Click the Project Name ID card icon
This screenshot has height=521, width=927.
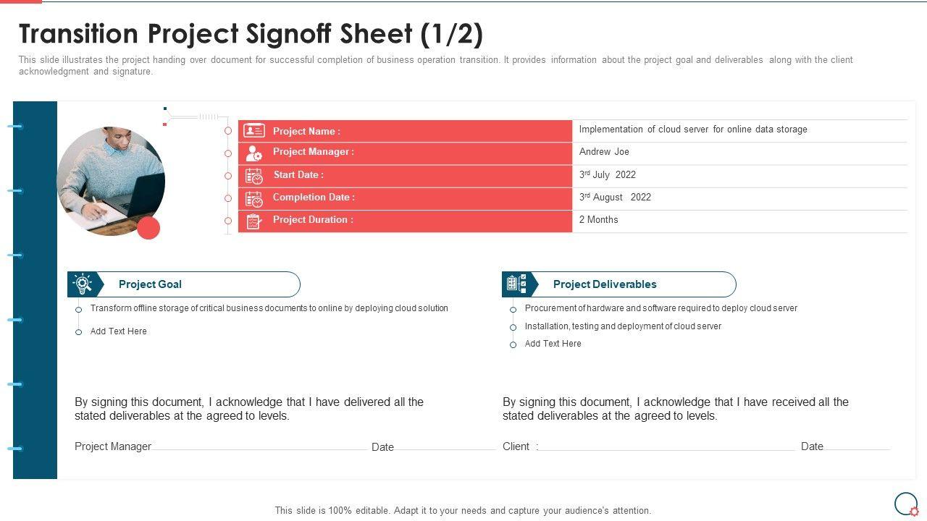253,131
